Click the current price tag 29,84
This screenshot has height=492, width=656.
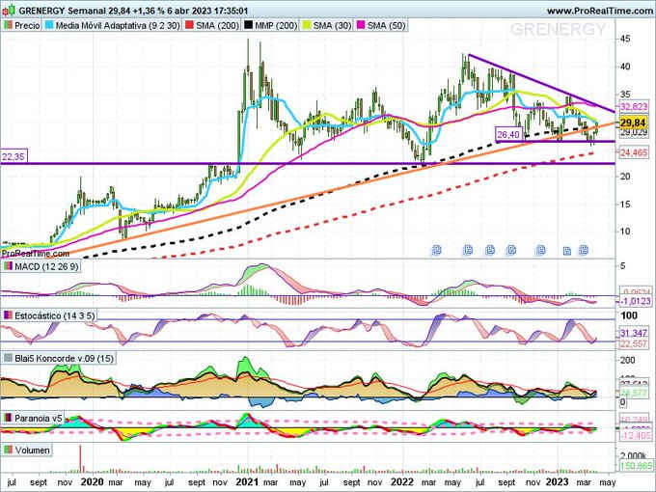(633, 123)
